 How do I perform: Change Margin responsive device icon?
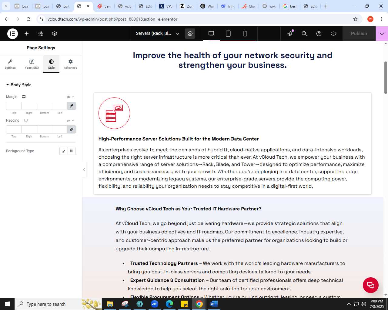pyautogui.click(x=24, y=97)
